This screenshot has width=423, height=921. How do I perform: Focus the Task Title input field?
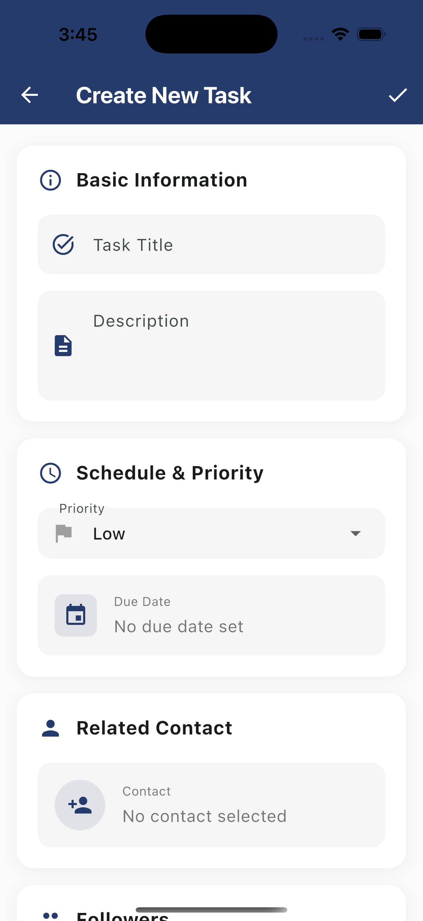[x=228, y=245]
